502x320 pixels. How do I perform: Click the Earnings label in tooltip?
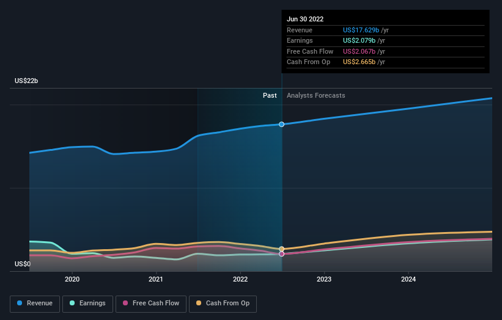click(300, 40)
